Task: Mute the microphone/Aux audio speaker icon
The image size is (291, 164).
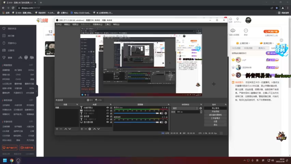Action: [162, 113]
